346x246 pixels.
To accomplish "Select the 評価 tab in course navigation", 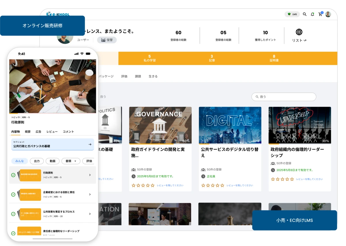I will point(124,76).
